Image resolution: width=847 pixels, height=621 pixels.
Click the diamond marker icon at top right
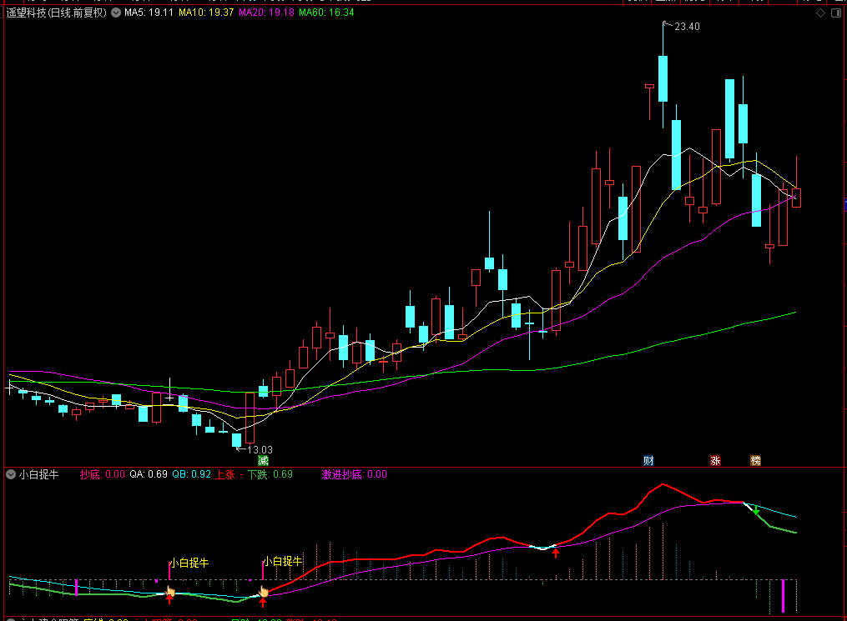pos(820,13)
